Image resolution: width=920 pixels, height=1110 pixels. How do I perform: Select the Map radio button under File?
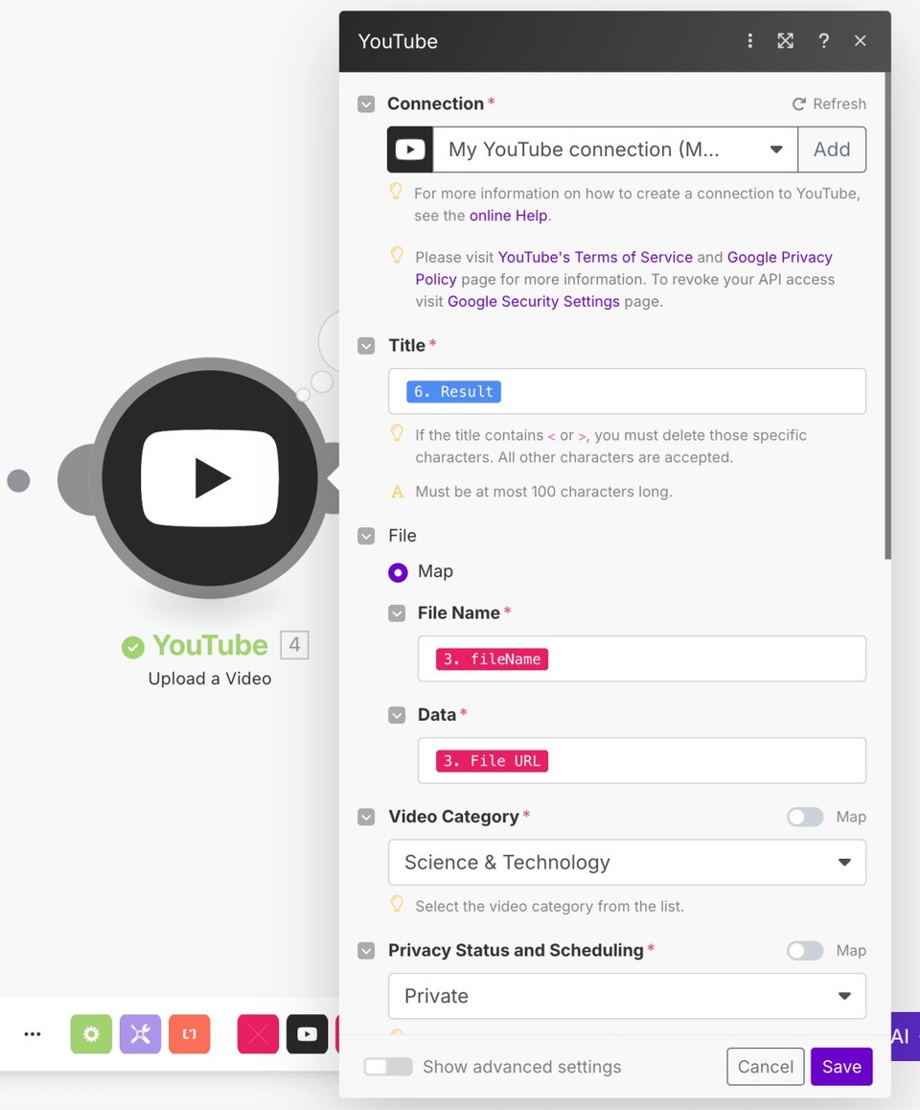(398, 572)
